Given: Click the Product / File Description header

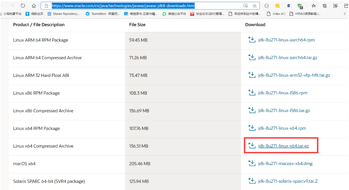Looking at the screenshot, I should [39, 25].
